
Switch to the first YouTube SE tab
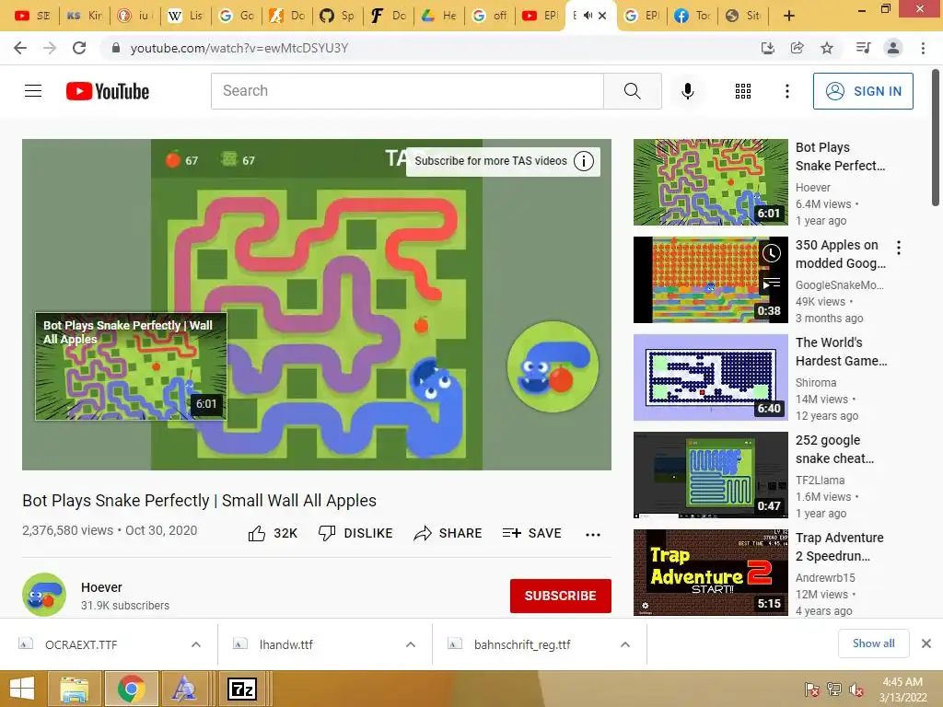tap(33, 16)
